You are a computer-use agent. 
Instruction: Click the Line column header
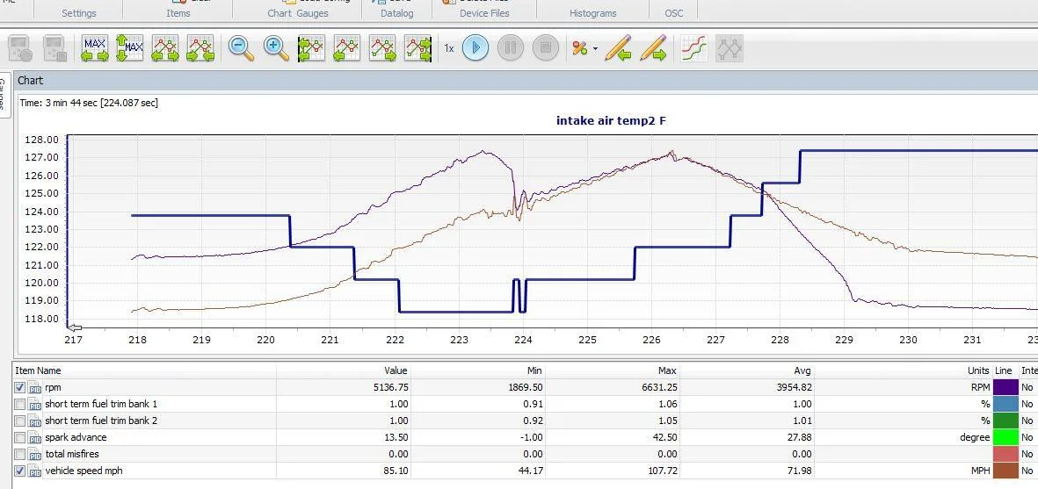coord(1004,370)
